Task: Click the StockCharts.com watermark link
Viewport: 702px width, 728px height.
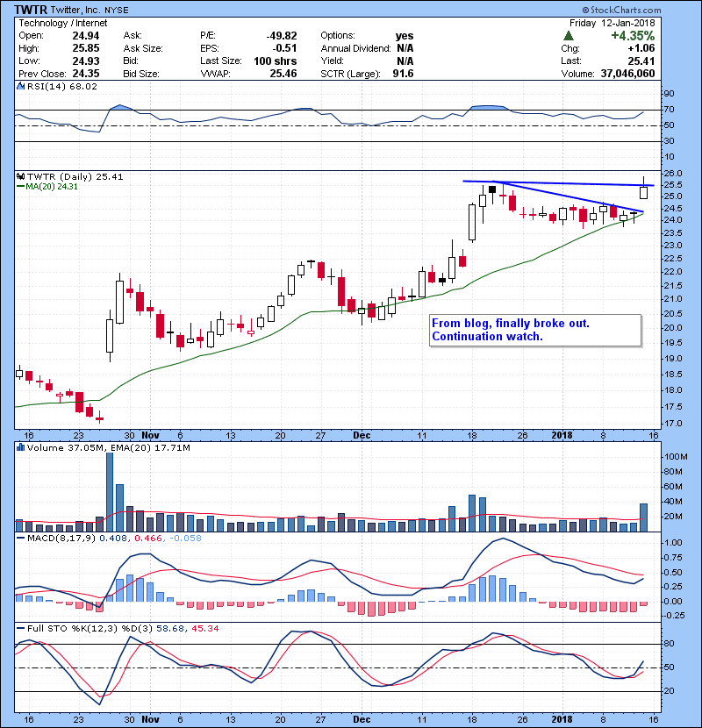Action: (x=621, y=10)
